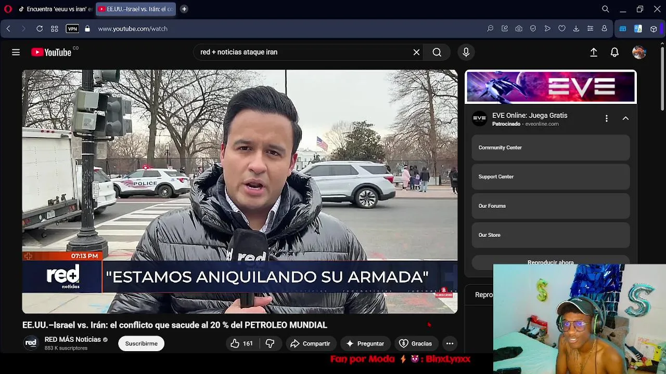This screenshot has height=374, width=666.
Task: Go forward to the next page
Action: (x=23, y=29)
